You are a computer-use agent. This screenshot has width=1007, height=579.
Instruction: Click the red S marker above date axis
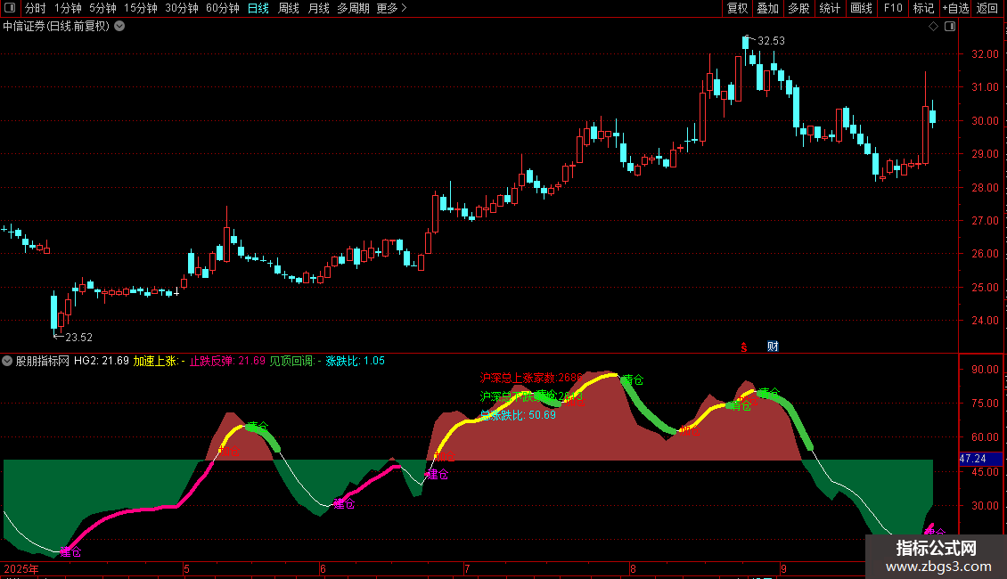tap(744, 347)
